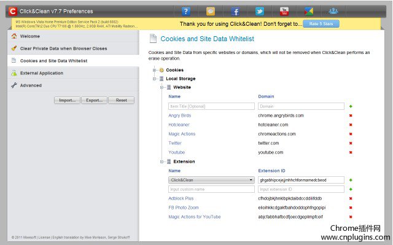This screenshot has width=393, height=245.
Task: Click the FB Photo Zoom link
Action: click(x=184, y=208)
